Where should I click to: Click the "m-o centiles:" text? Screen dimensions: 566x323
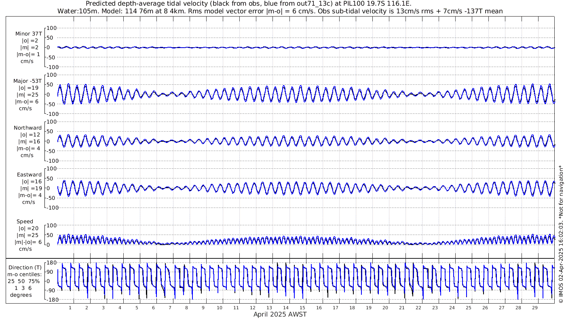[x=25, y=274]
